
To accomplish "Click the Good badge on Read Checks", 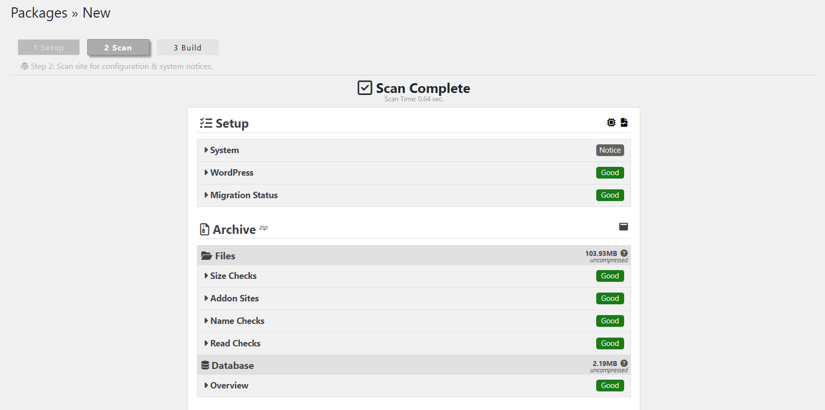I will tap(610, 343).
